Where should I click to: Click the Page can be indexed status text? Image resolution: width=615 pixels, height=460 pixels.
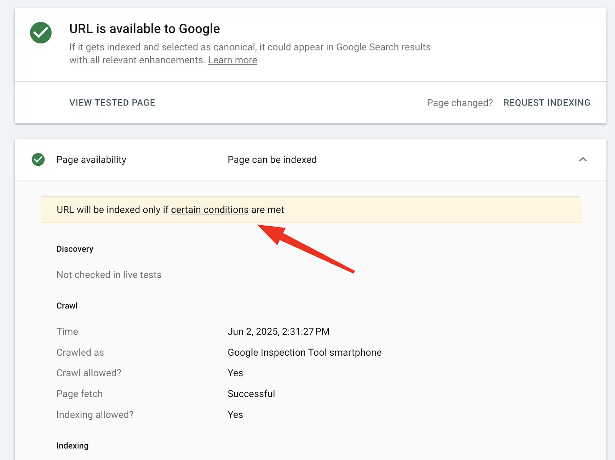click(272, 160)
